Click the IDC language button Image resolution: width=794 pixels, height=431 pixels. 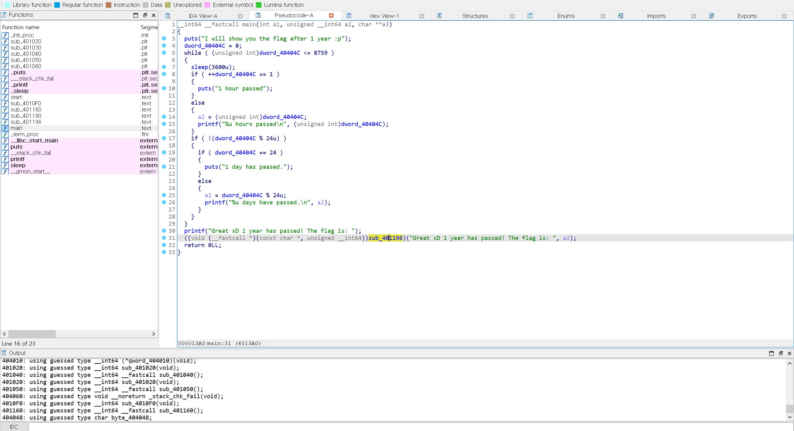14,427
